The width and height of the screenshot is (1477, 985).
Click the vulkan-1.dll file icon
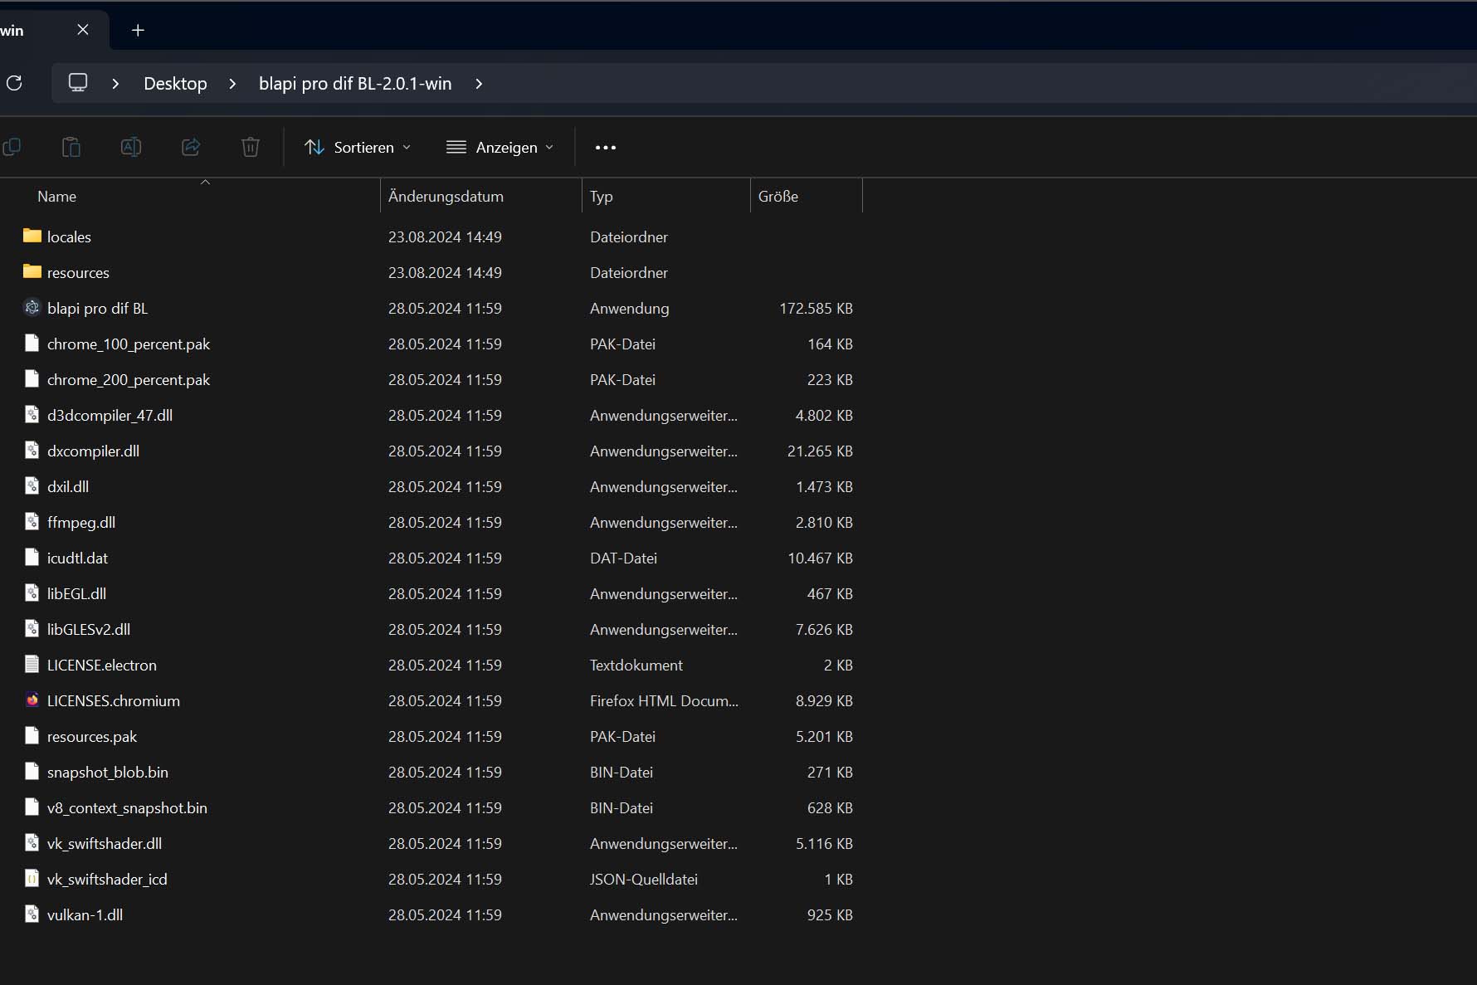point(32,914)
